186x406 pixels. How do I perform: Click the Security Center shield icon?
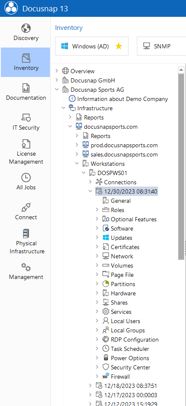coord(106,367)
